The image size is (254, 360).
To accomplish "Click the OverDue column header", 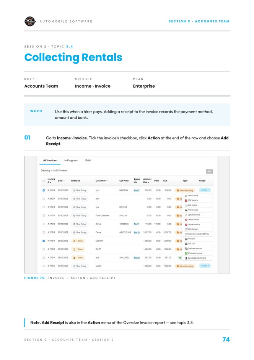I will point(75,181).
